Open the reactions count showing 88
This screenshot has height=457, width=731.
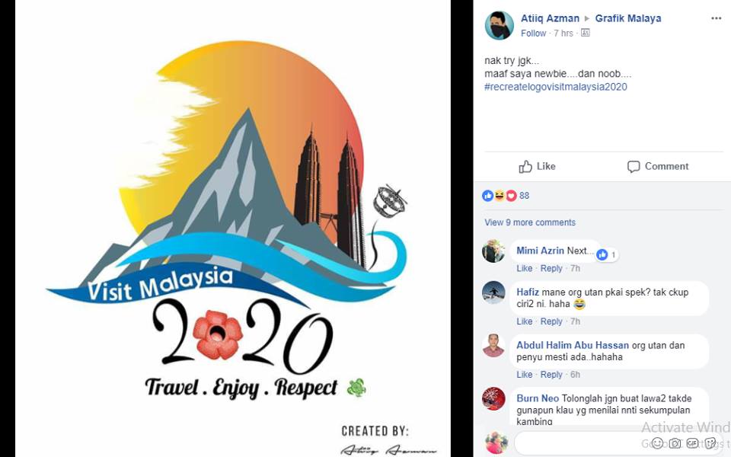pyautogui.click(x=506, y=196)
